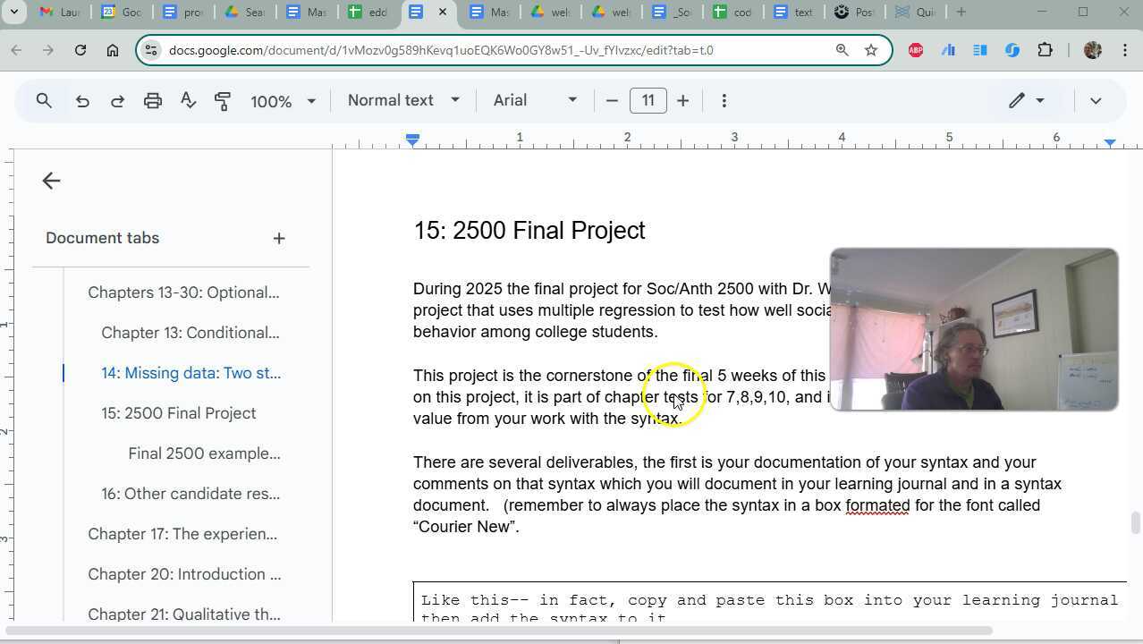Switch to the Google Calendar browser tab
This screenshot has height=644, width=1143.
tap(121, 13)
